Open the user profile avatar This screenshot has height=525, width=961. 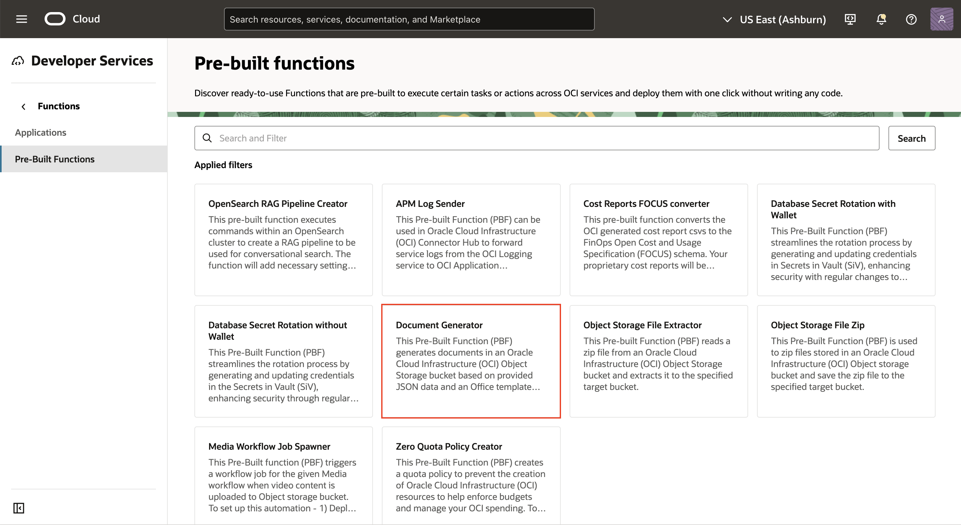click(941, 19)
